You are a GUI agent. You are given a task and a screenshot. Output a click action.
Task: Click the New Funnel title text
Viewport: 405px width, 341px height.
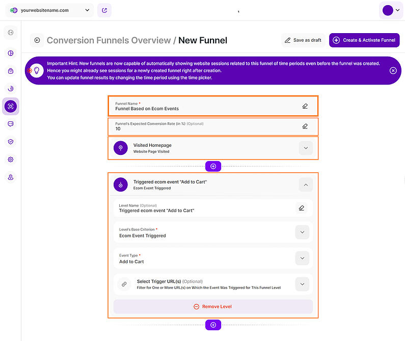pyautogui.click(x=203, y=40)
